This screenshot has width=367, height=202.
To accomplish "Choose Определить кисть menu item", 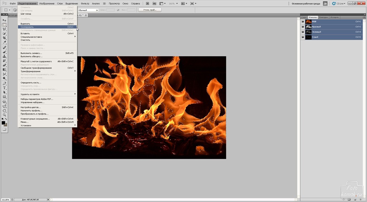I will [x=47, y=83].
